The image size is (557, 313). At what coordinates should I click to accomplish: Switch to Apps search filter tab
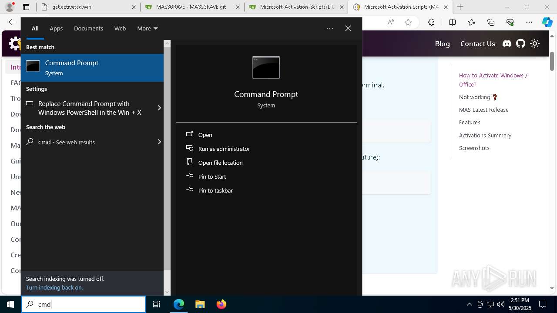click(x=56, y=28)
